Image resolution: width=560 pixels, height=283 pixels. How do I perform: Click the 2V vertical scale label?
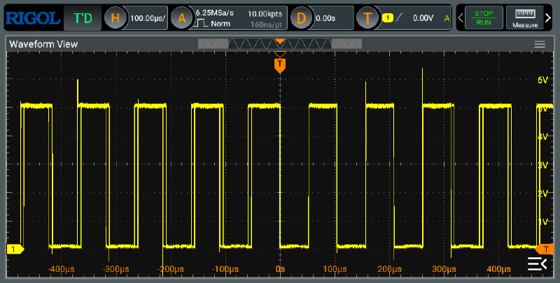(542, 194)
